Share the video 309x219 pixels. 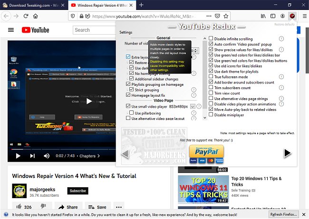point(68,207)
